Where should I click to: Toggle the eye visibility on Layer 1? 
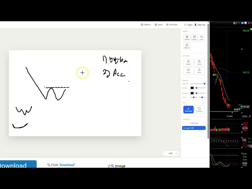pos(184,128)
